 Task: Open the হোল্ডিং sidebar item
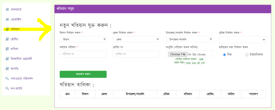[x=15, y=39]
